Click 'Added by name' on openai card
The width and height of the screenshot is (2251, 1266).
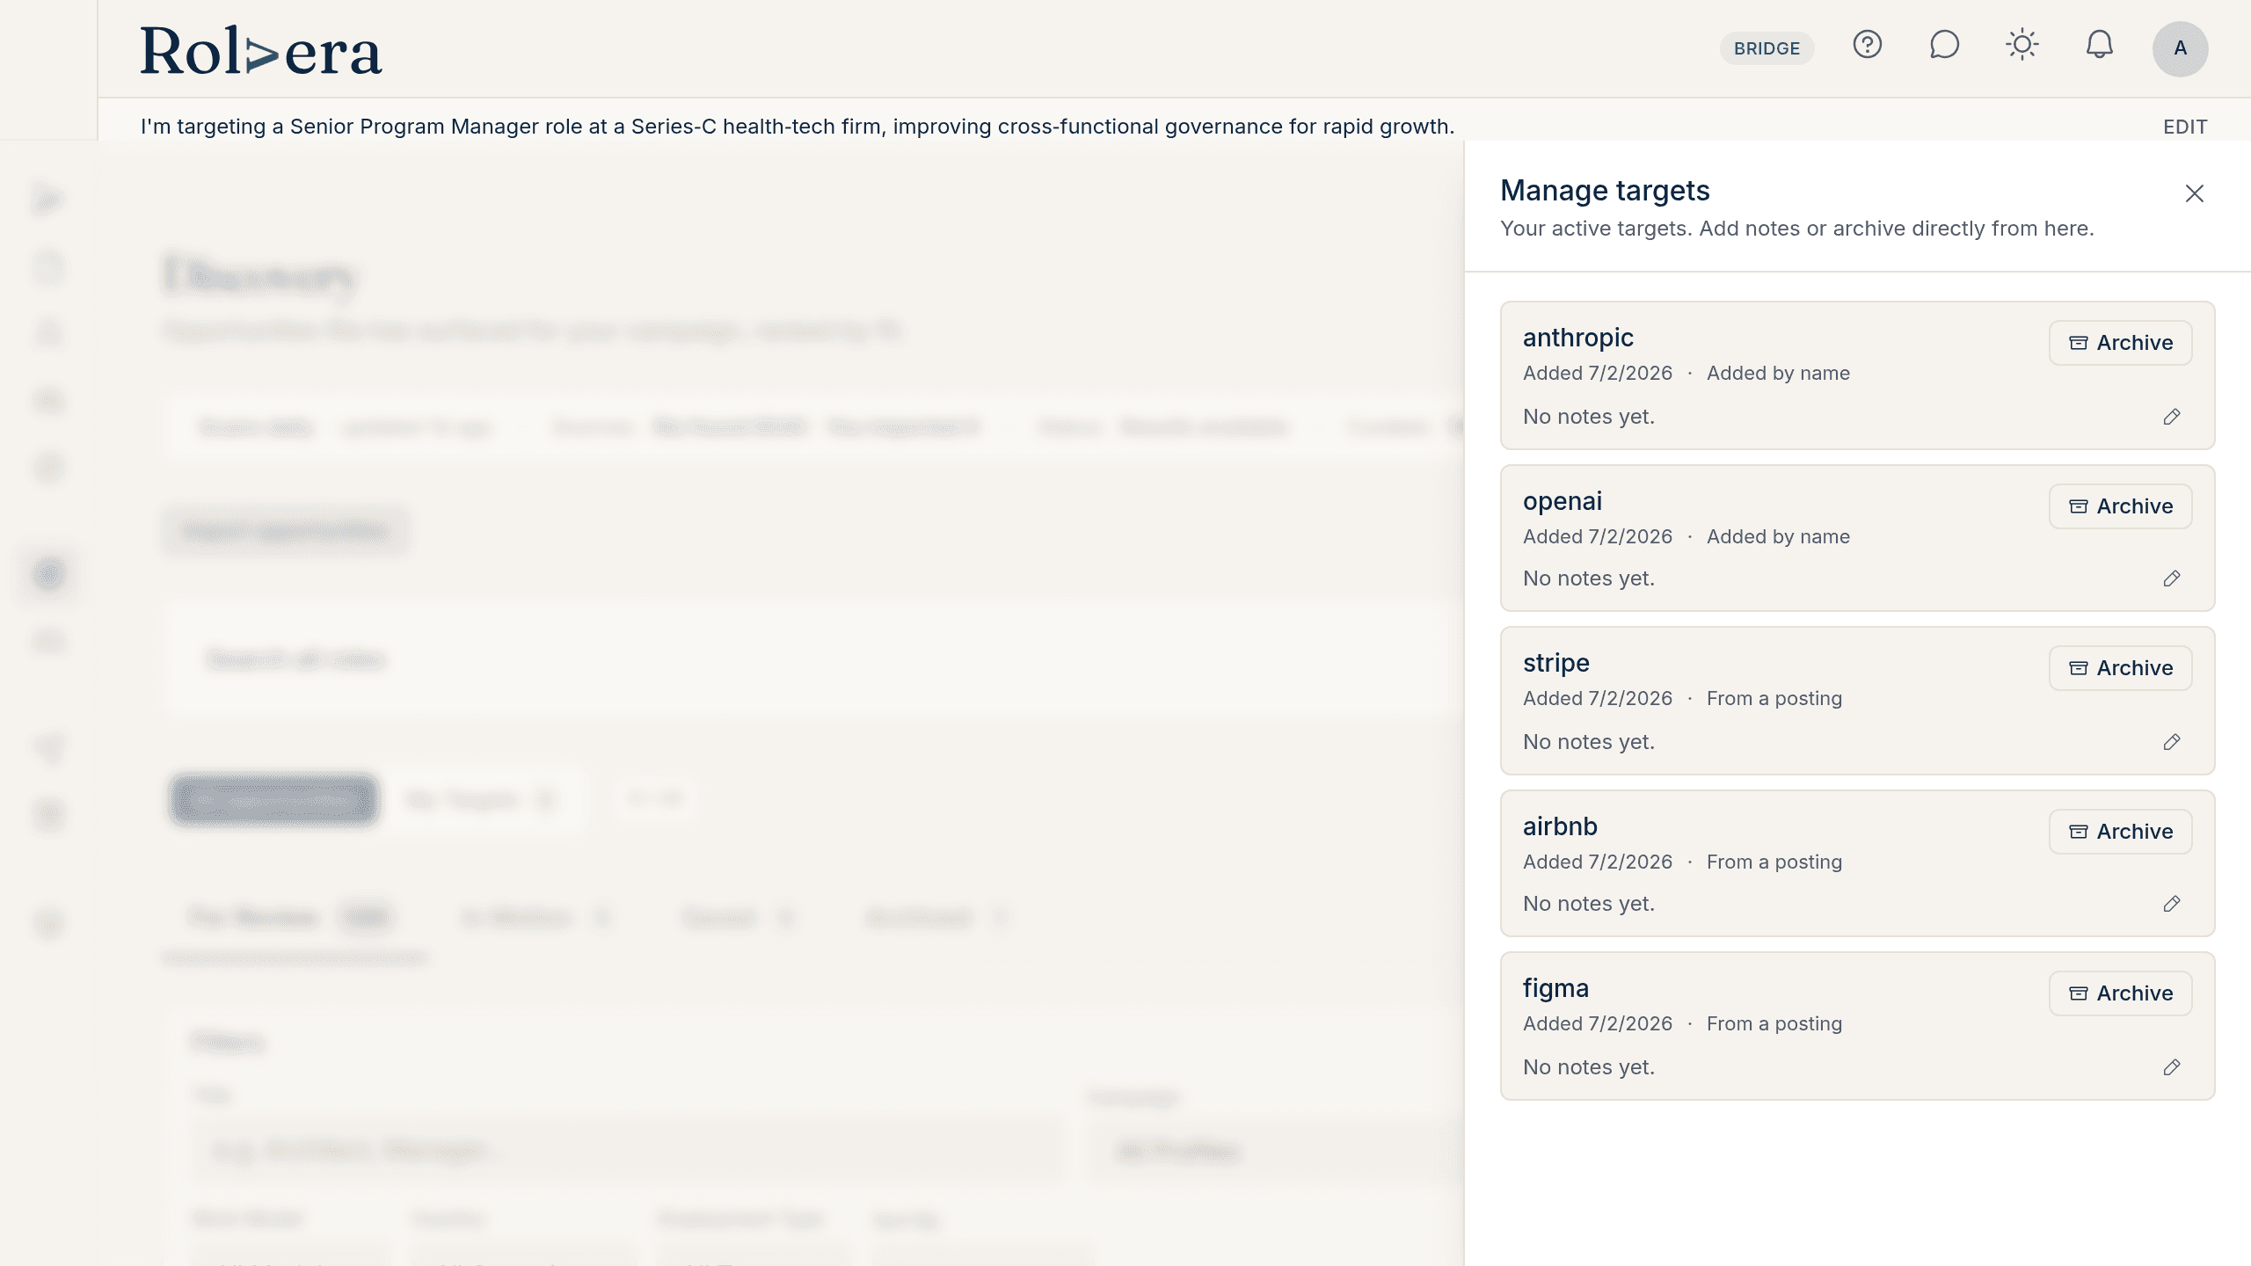tap(1778, 536)
